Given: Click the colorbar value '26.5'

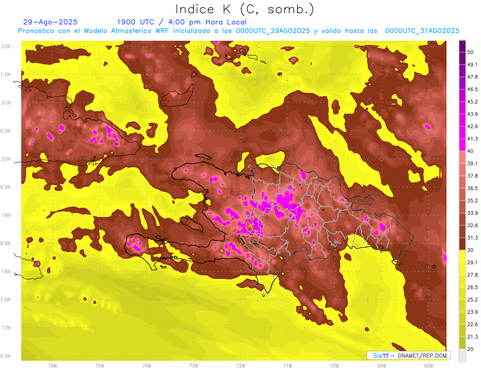Looking at the screenshot, I should [472, 287].
